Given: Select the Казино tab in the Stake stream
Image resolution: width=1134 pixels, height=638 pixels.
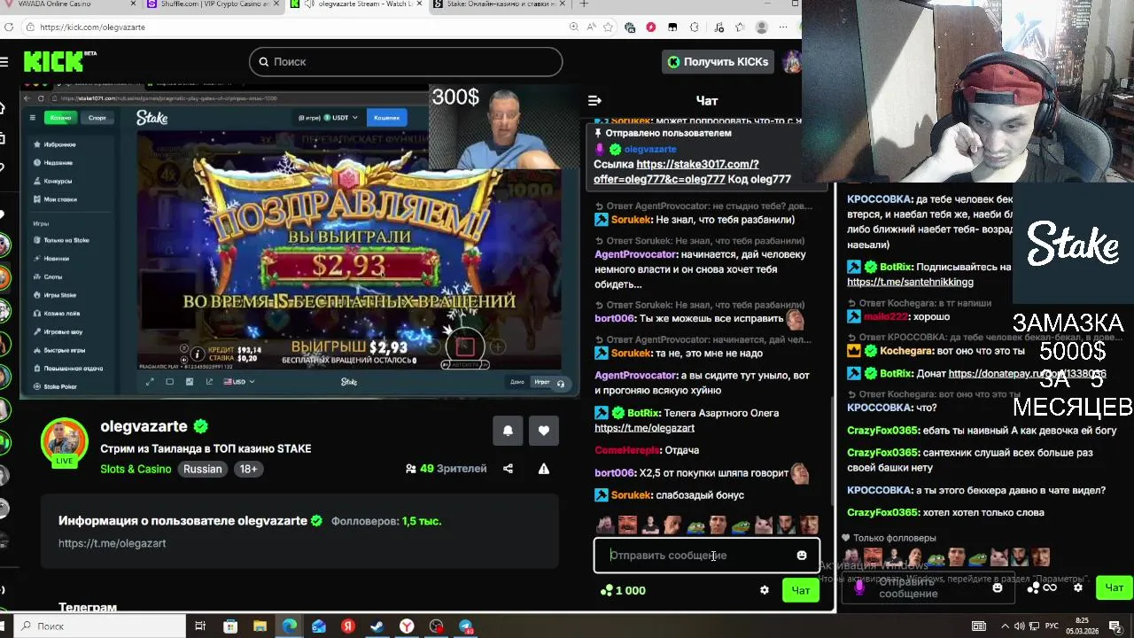Looking at the screenshot, I should coord(60,117).
